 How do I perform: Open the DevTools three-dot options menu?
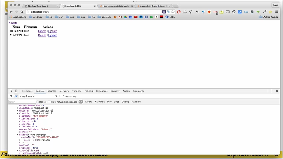(x=272, y=91)
